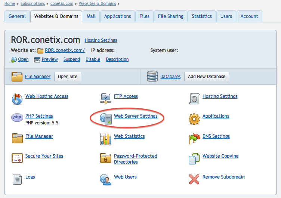The height and width of the screenshot is (198, 281).
Task: Click the FTP Access network icon
Action: [105, 99]
